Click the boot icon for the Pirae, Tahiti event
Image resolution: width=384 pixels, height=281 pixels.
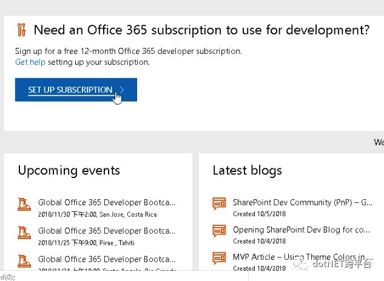25,234
